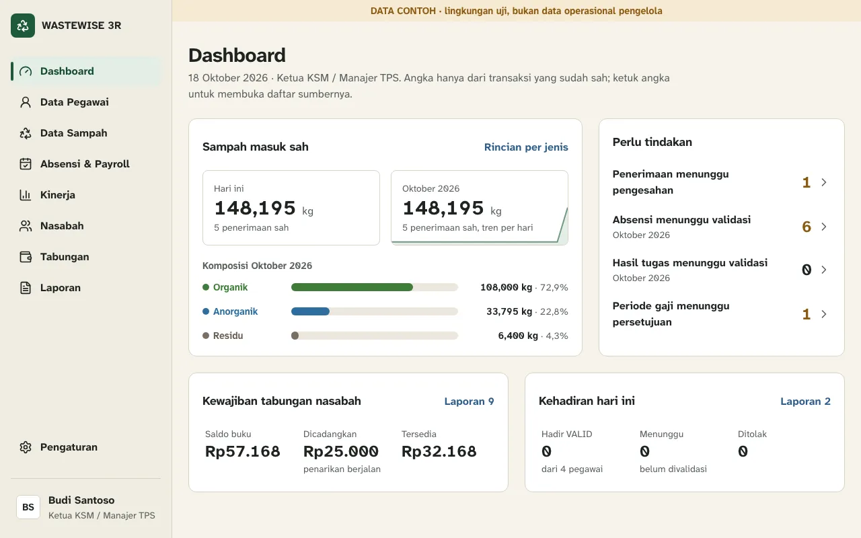
Task: Click the Residu 6,400 kg value
Action: [518, 336]
